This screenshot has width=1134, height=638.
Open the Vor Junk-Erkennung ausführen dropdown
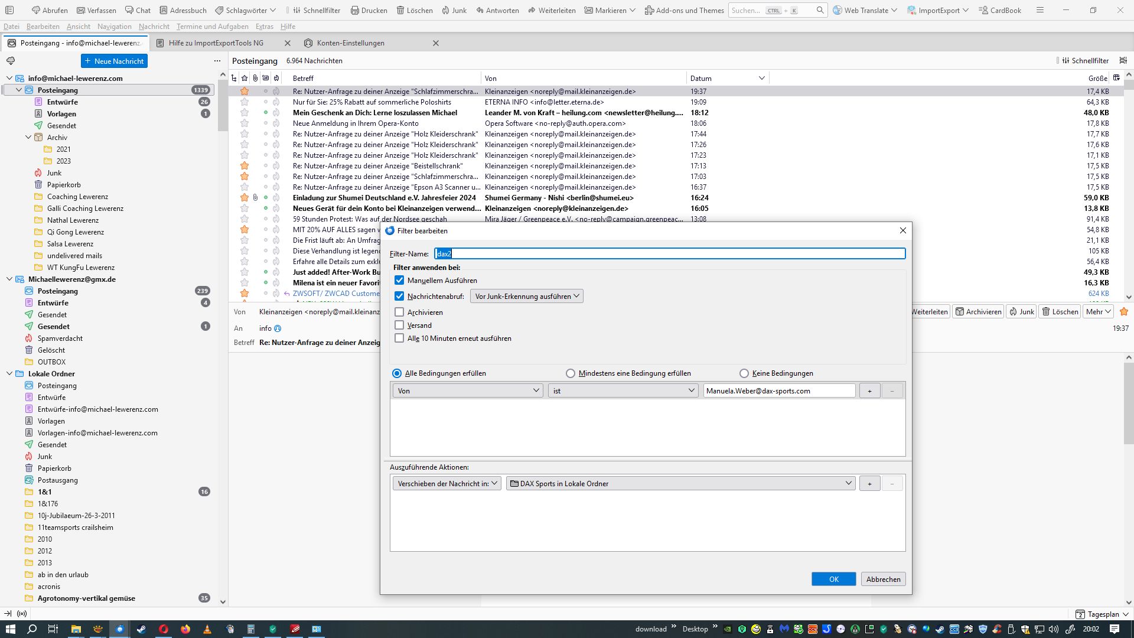[526, 296]
